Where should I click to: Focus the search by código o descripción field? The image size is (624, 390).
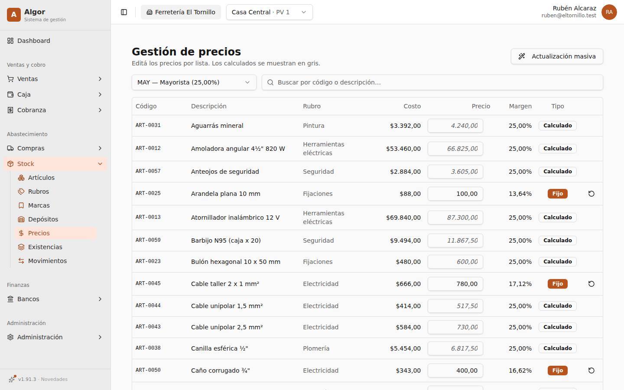click(x=432, y=82)
